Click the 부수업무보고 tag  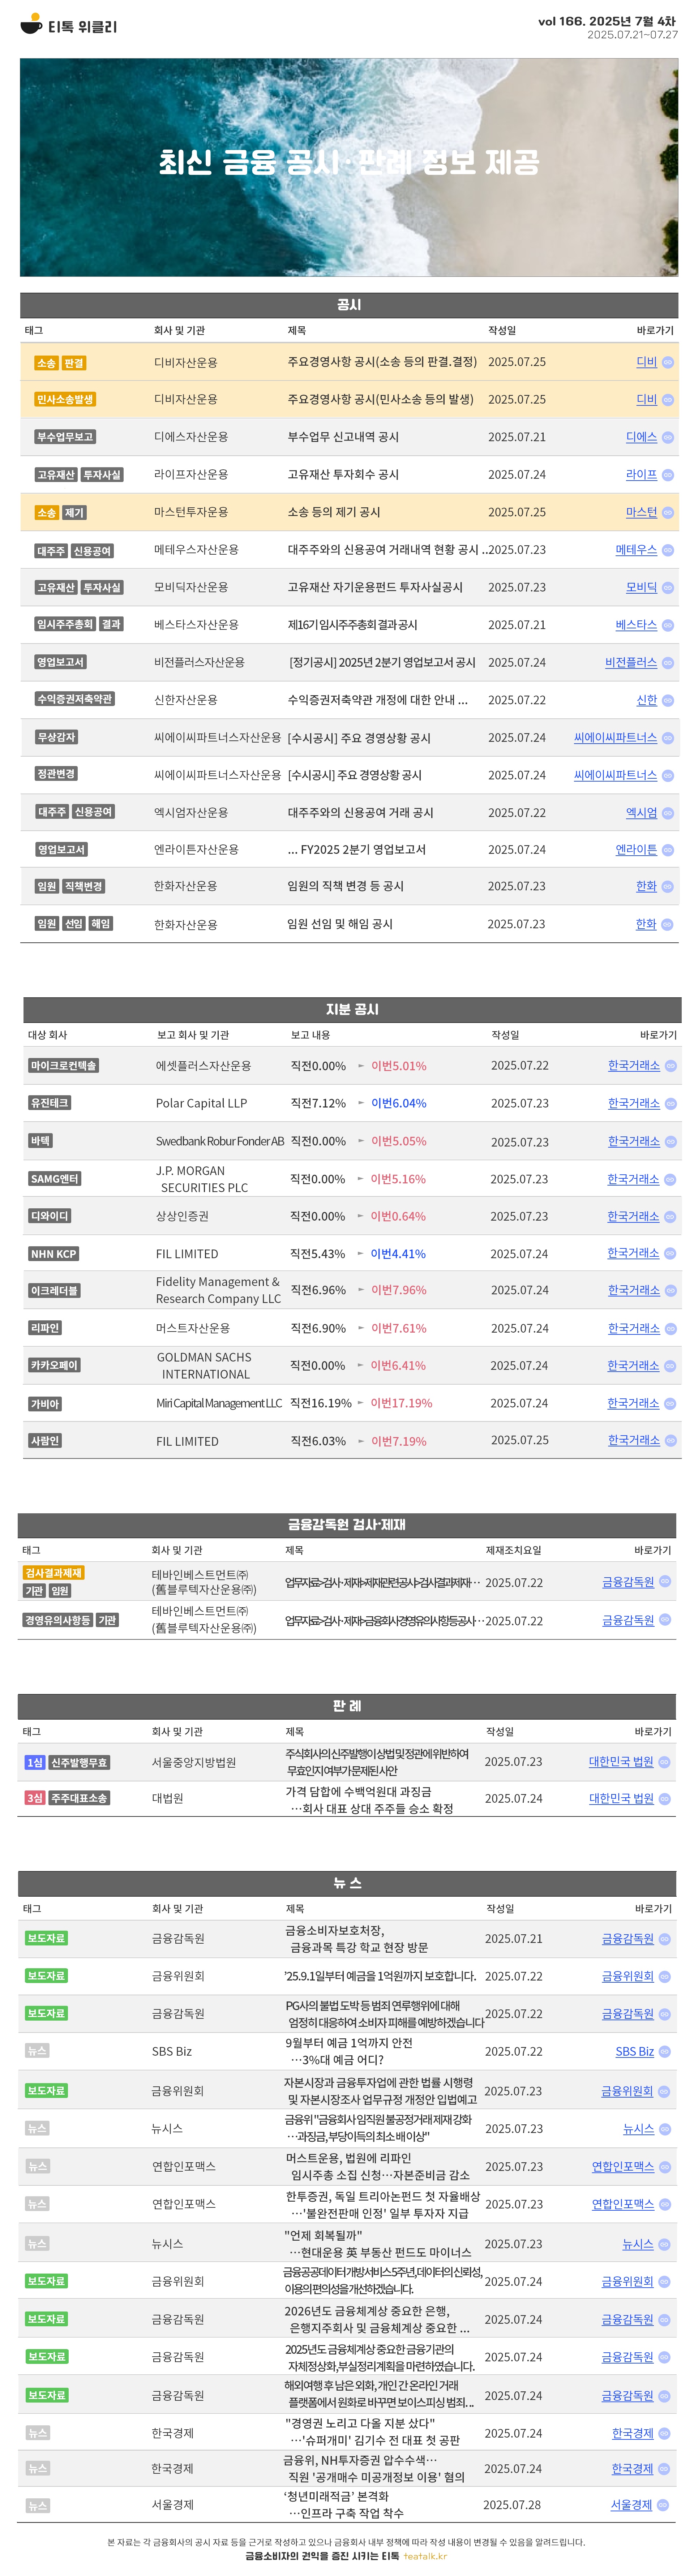pos(65,437)
